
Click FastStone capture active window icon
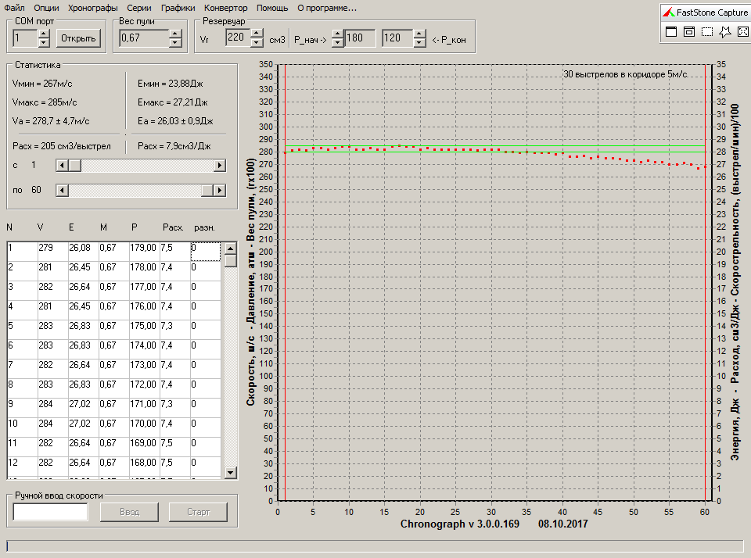pyautogui.click(x=671, y=31)
